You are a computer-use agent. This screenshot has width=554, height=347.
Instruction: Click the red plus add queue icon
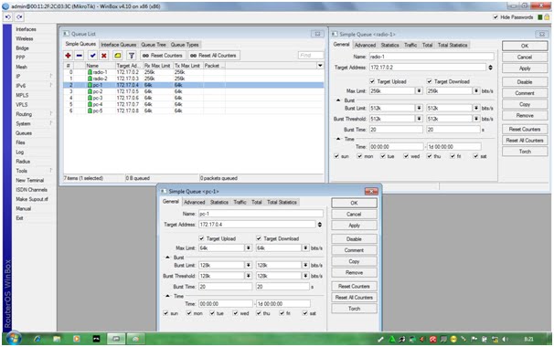[68, 56]
